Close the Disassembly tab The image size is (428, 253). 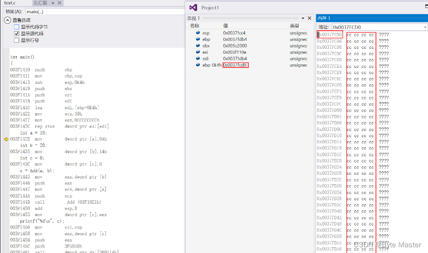[x=60, y=3]
